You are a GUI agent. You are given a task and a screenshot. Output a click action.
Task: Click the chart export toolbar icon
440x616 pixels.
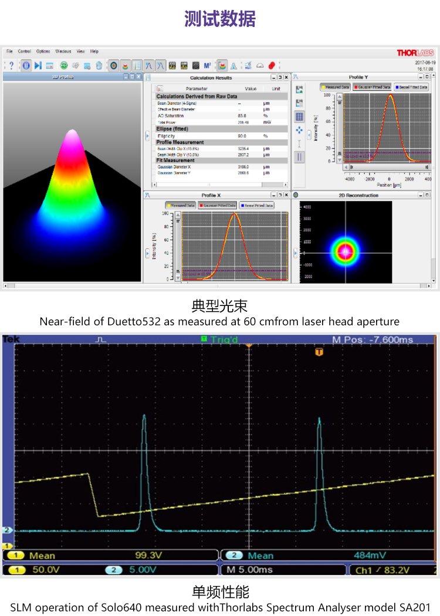tap(248, 66)
